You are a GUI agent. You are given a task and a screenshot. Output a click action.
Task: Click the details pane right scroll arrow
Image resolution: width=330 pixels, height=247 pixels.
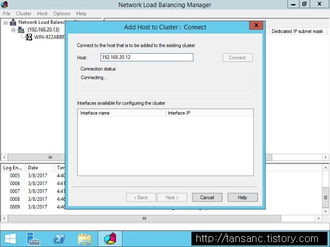[x=325, y=157]
